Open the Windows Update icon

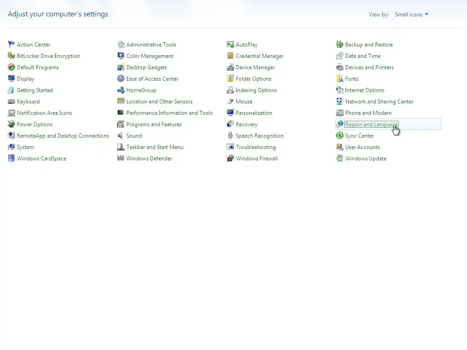point(339,158)
